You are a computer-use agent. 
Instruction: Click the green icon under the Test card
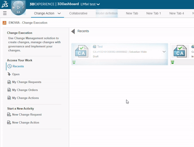[74, 62]
